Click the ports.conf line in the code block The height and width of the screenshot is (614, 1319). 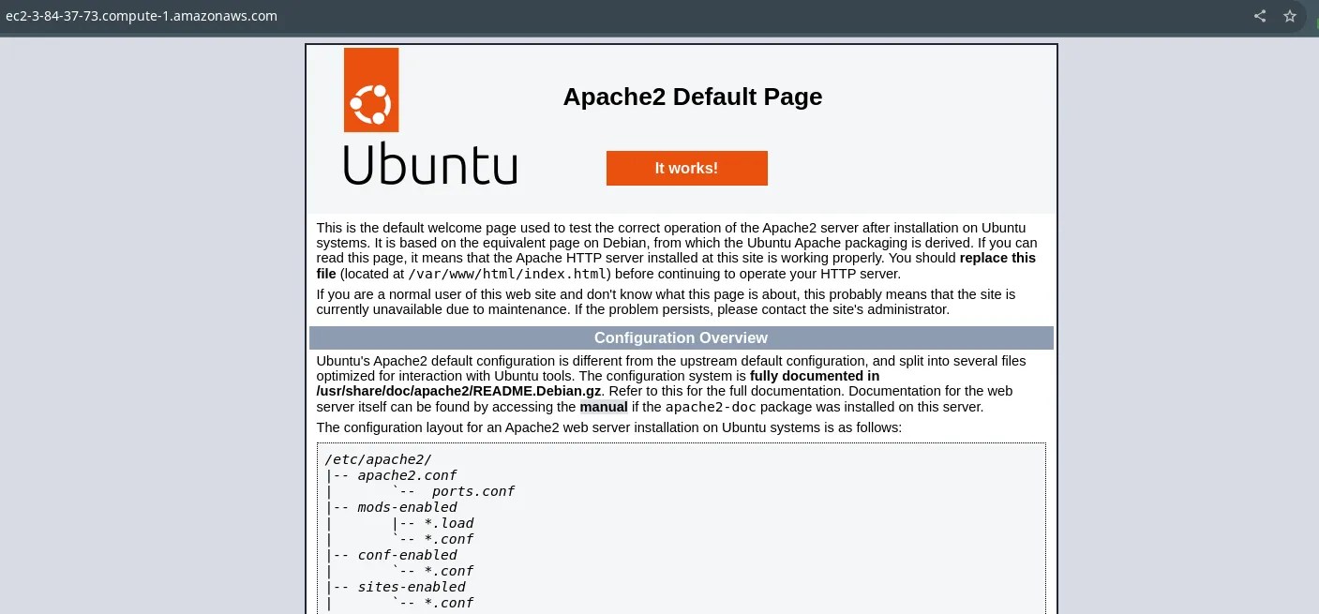coord(473,491)
